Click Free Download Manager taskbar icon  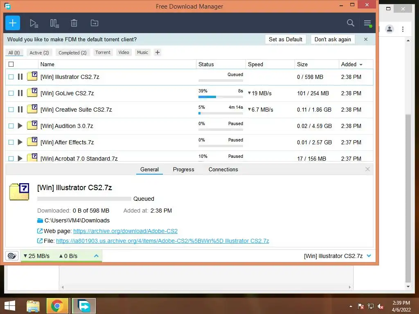pos(83,306)
